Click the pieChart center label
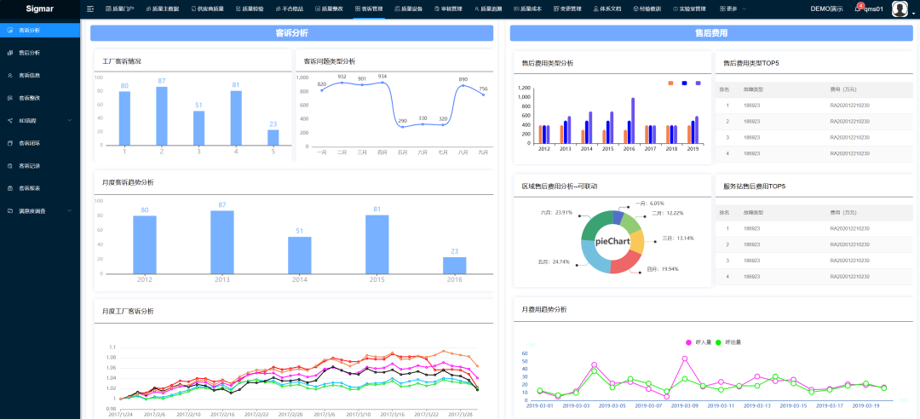920x419 pixels. (612, 241)
